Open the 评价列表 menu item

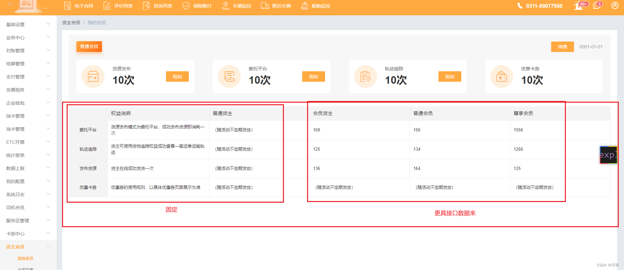[x=123, y=6]
